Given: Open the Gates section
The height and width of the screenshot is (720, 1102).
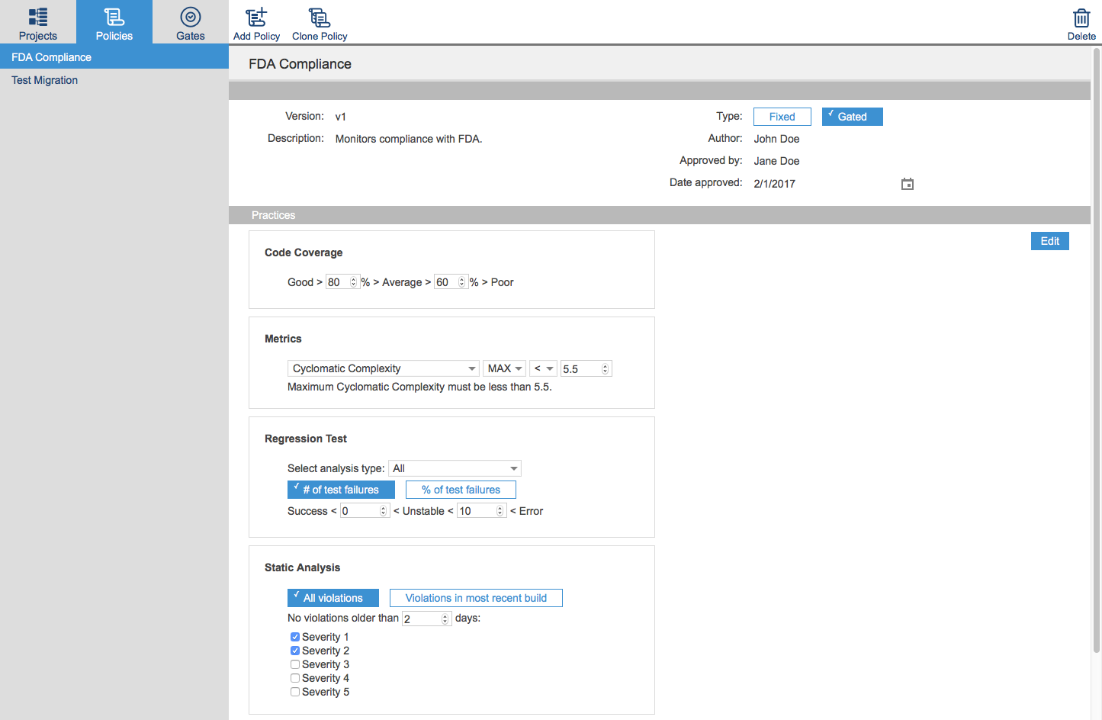Looking at the screenshot, I should pos(191,22).
